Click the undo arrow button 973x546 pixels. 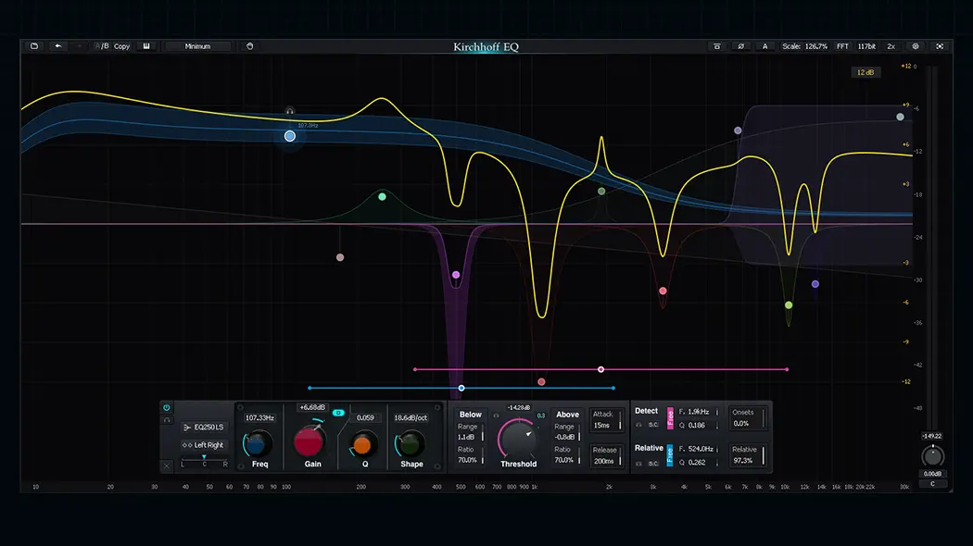click(x=57, y=46)
